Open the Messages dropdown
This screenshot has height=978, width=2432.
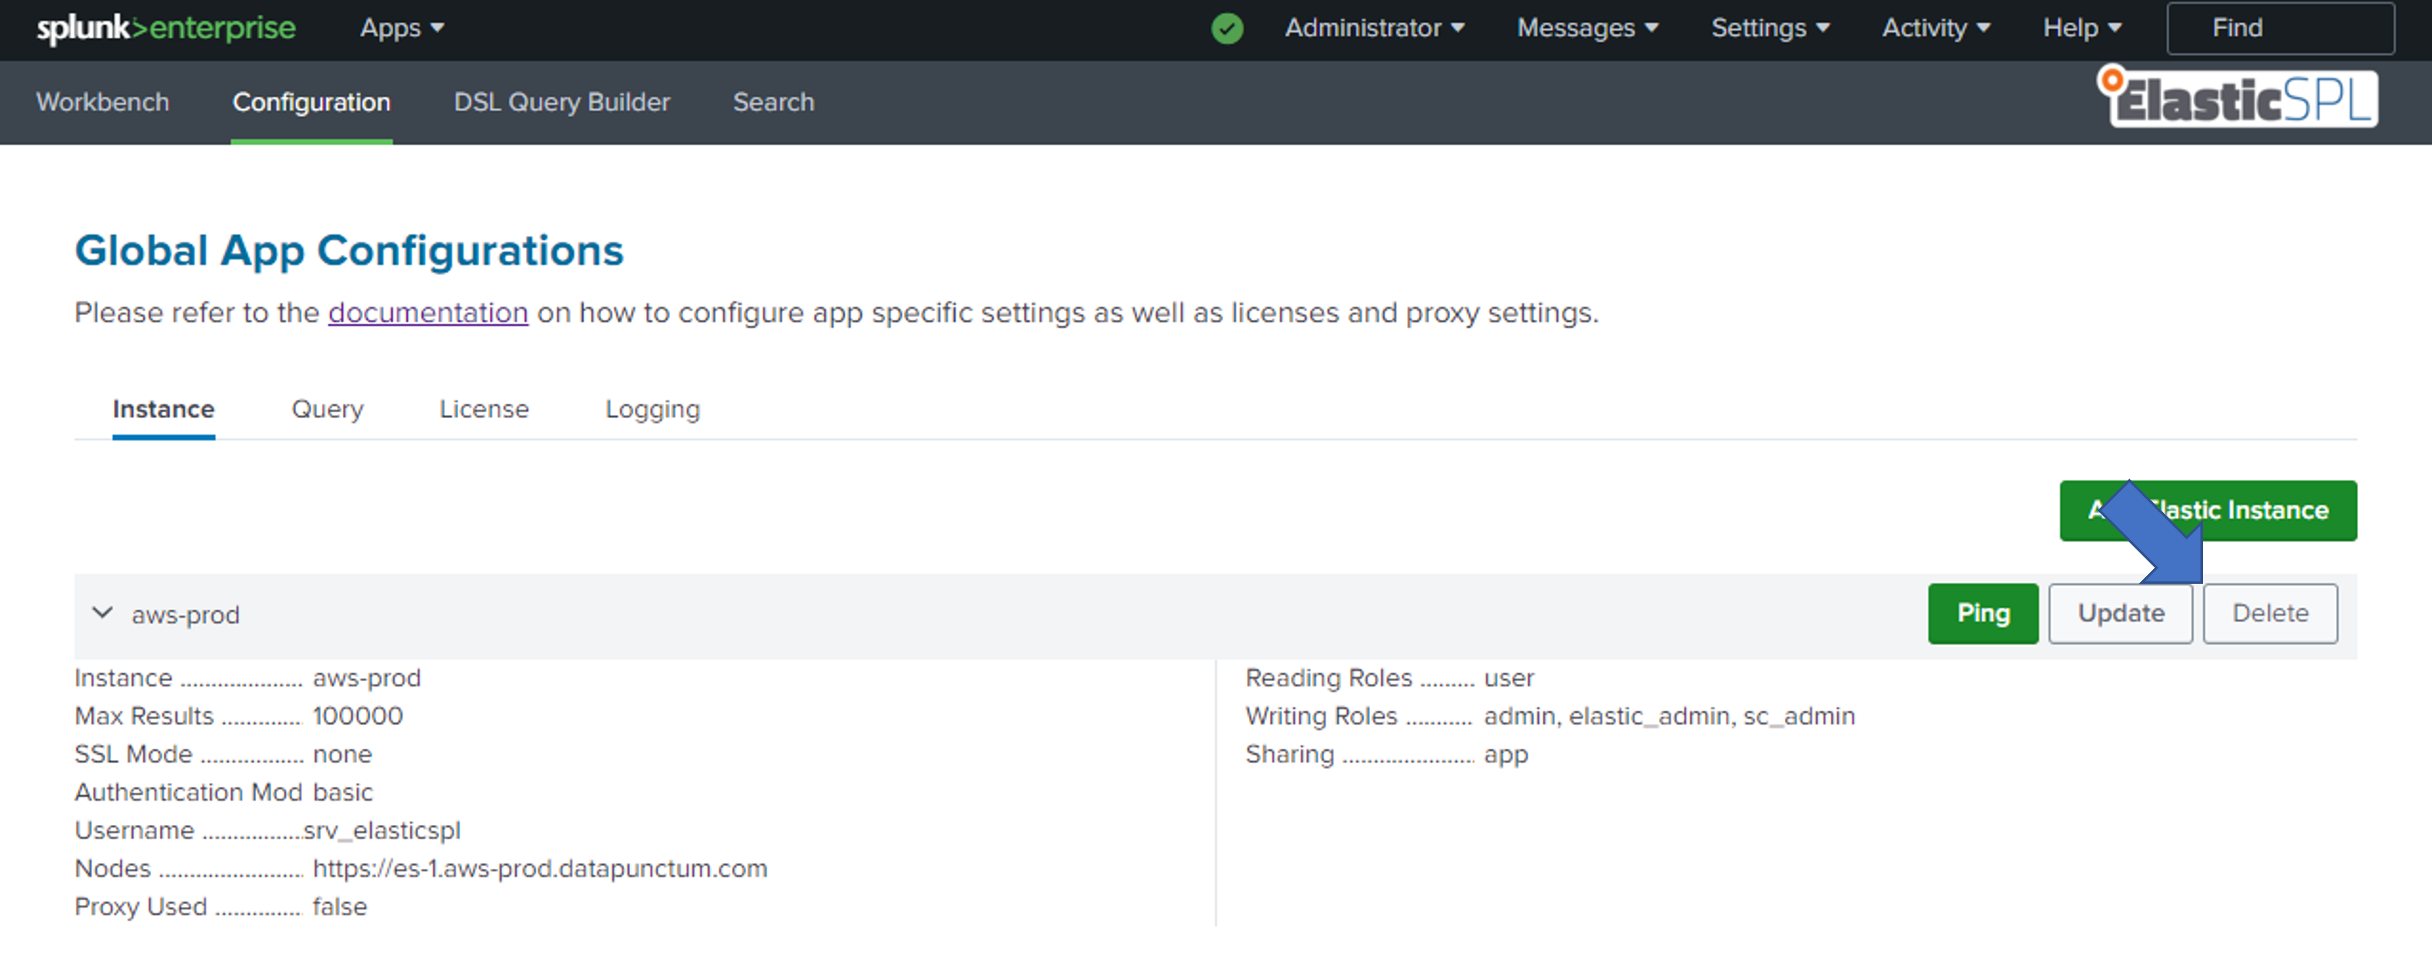point(1587,28)
